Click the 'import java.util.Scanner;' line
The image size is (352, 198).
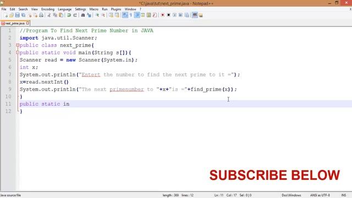tap(58, 38)
